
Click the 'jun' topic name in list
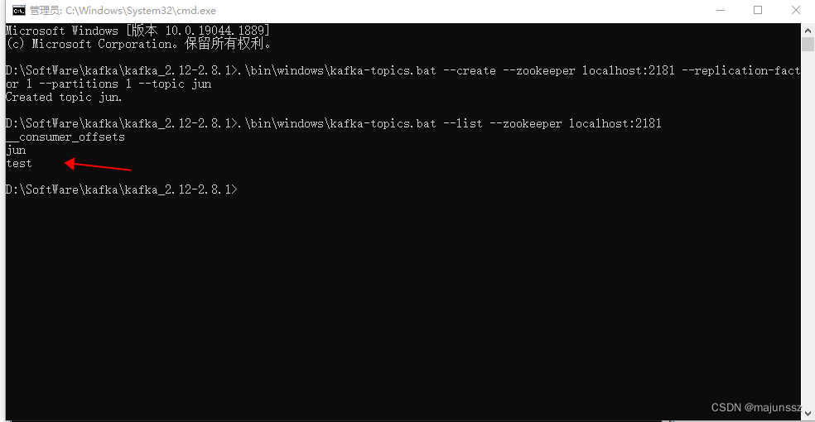pos(16,151)
